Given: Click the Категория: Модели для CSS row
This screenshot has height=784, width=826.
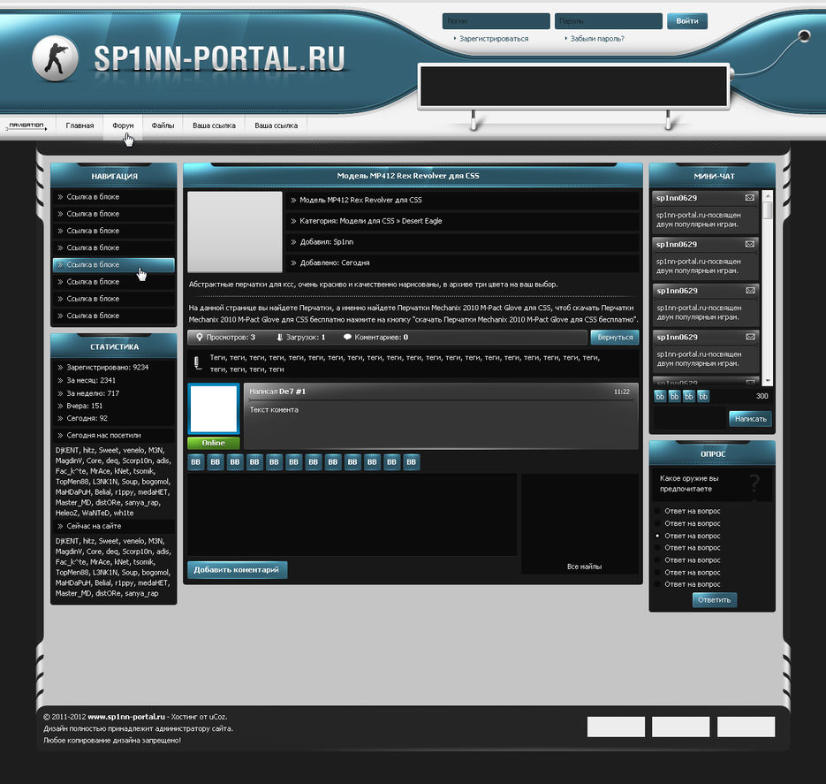Looking at the screenshot, I should click(x=464, y=221).
